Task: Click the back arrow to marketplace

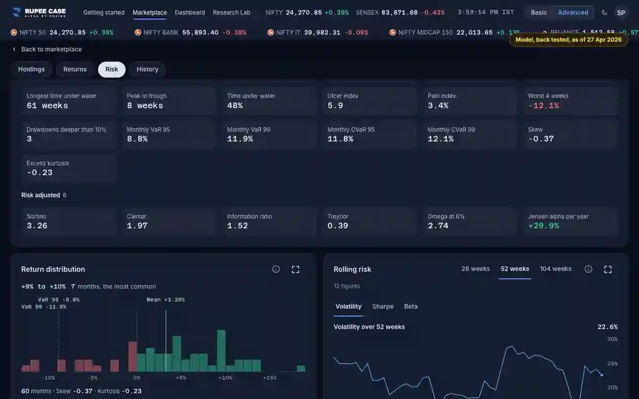Action: pyautogui.click(x=14, y=49)
